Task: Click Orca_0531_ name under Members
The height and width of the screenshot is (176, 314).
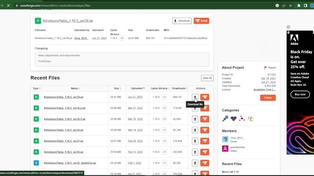Action: (x=237, y=138)
